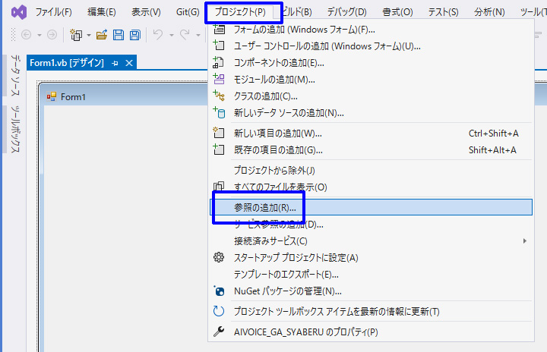Open the new project dropdown arrow

[88, 35]
